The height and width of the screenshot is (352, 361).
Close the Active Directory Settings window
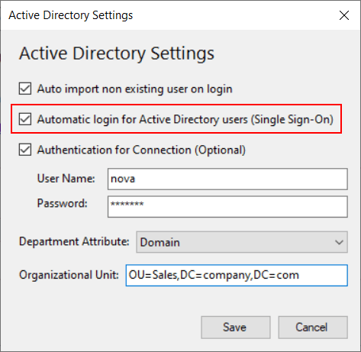[344, 15]
